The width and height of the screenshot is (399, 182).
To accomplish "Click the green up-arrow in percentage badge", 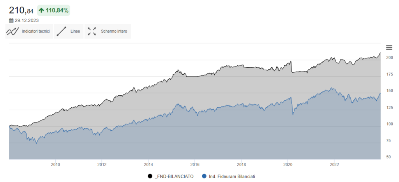I will tap(41, 11).
